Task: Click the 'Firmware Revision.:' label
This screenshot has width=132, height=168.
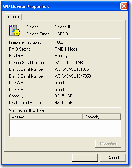Action: click(25, 42)
